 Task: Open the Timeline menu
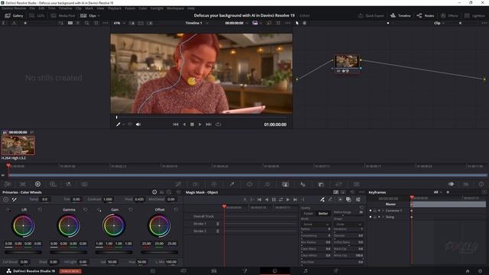(66, 8)
